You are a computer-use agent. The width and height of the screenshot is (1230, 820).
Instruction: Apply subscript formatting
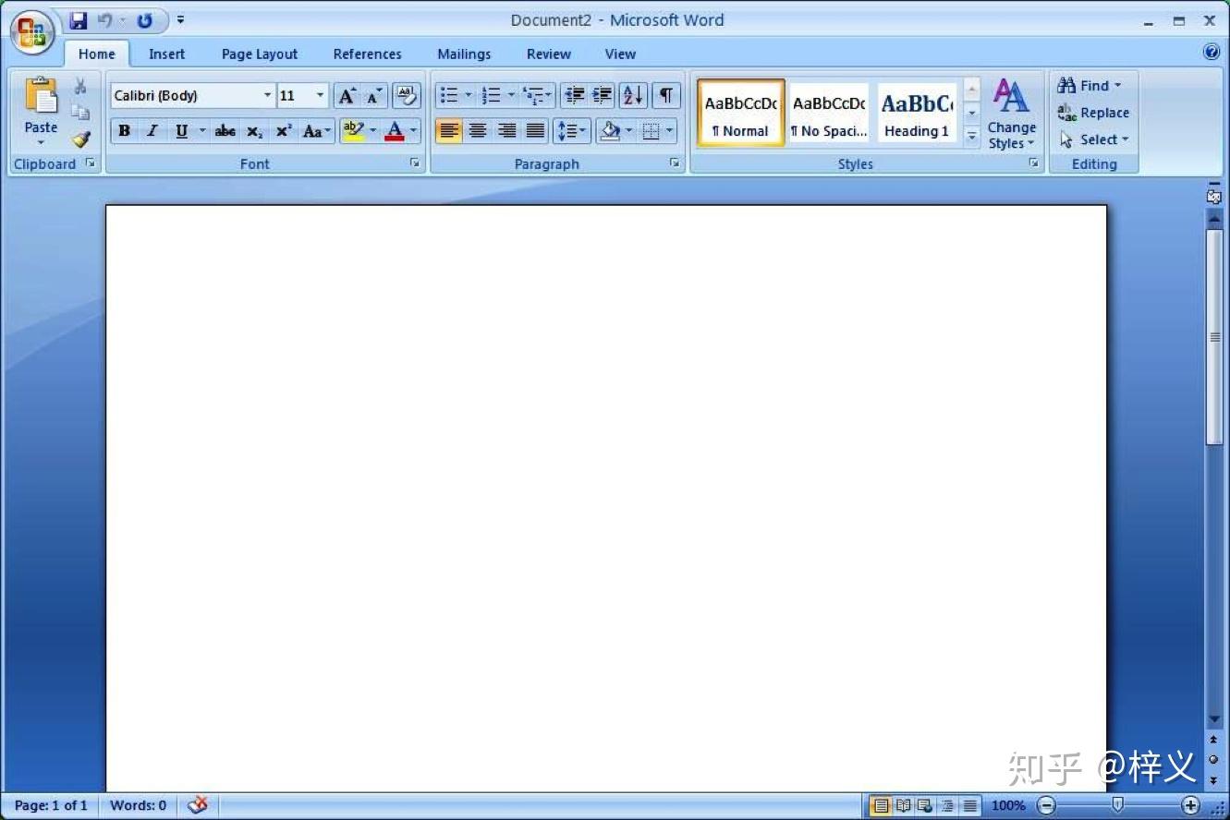tap(254, 131)
